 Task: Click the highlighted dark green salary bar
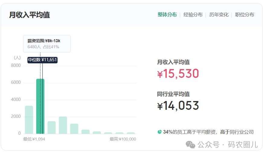pyautogui.click(x=40, y=106)
